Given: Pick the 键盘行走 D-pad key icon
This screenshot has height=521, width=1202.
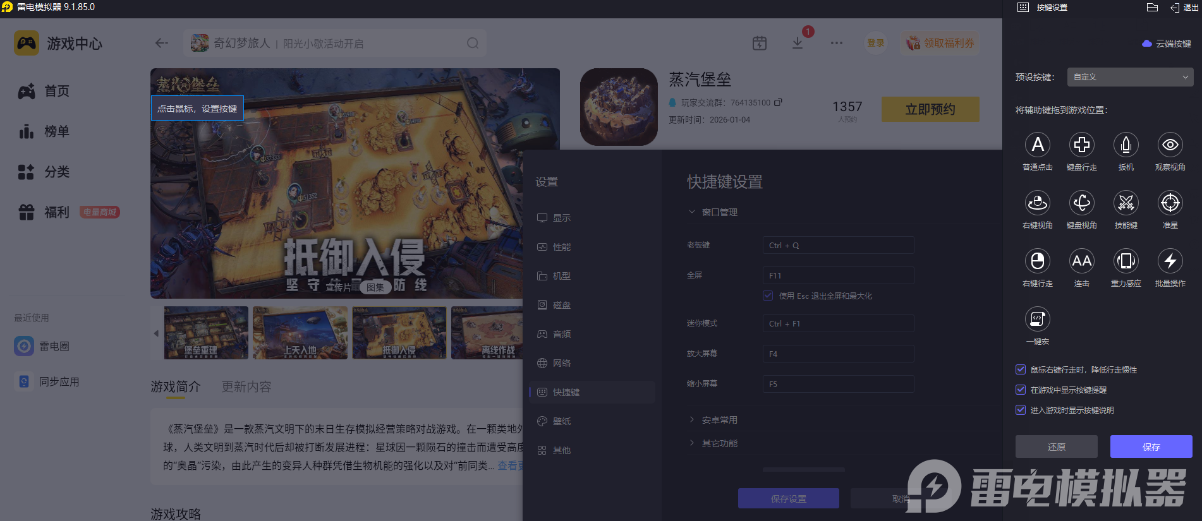Looking at the screenshot, I should (x=1081, y=145).
